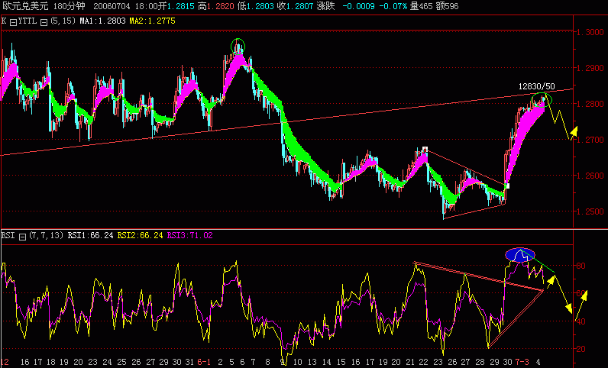Click the date label 22
Screen dimensions: 608x368
[x=423, y=362]
